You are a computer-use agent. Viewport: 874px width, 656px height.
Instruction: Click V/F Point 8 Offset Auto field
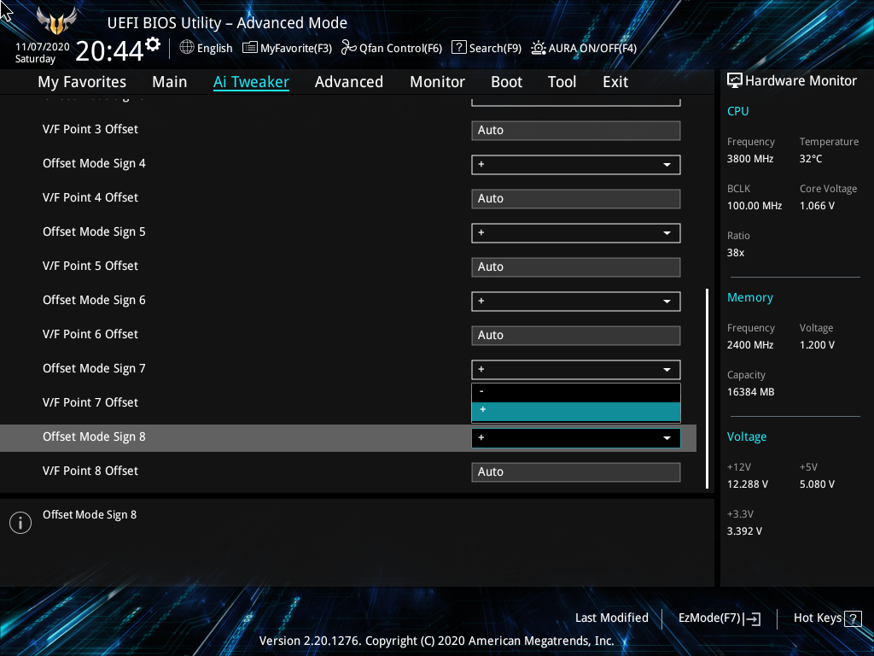[576, 471]
